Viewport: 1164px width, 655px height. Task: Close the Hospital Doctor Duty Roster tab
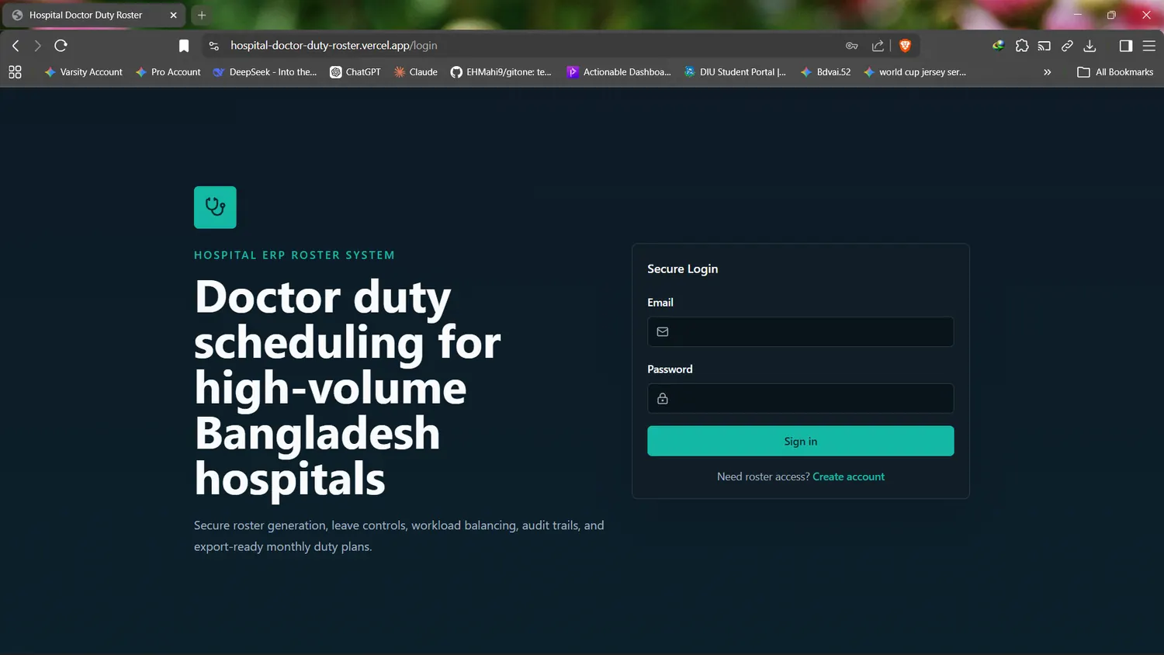click(173, 15)
